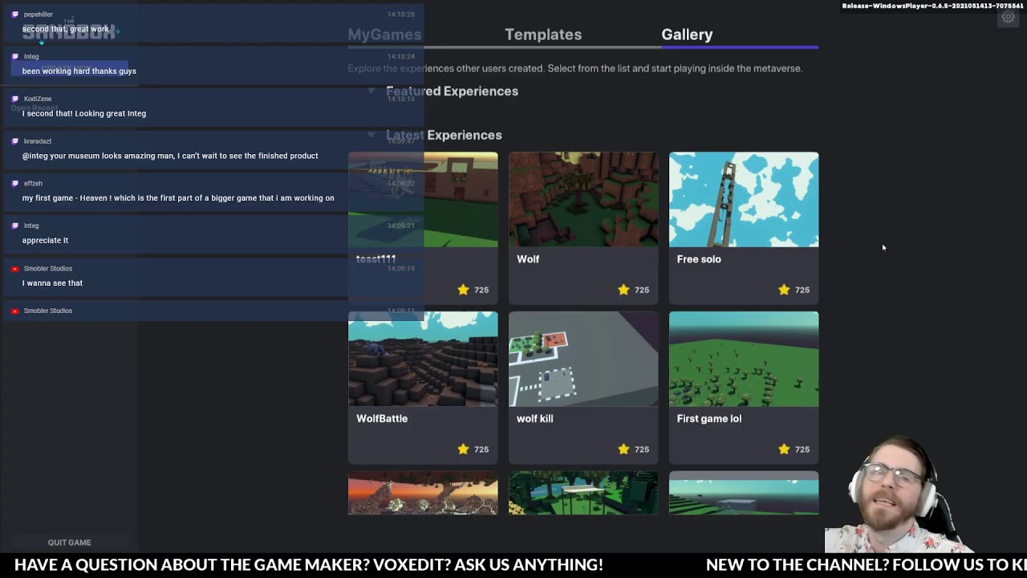The height and width of the screenshot is (578, 1027).
Task: Click the 'Latest Experiences' heading
Action: point(444,135)
